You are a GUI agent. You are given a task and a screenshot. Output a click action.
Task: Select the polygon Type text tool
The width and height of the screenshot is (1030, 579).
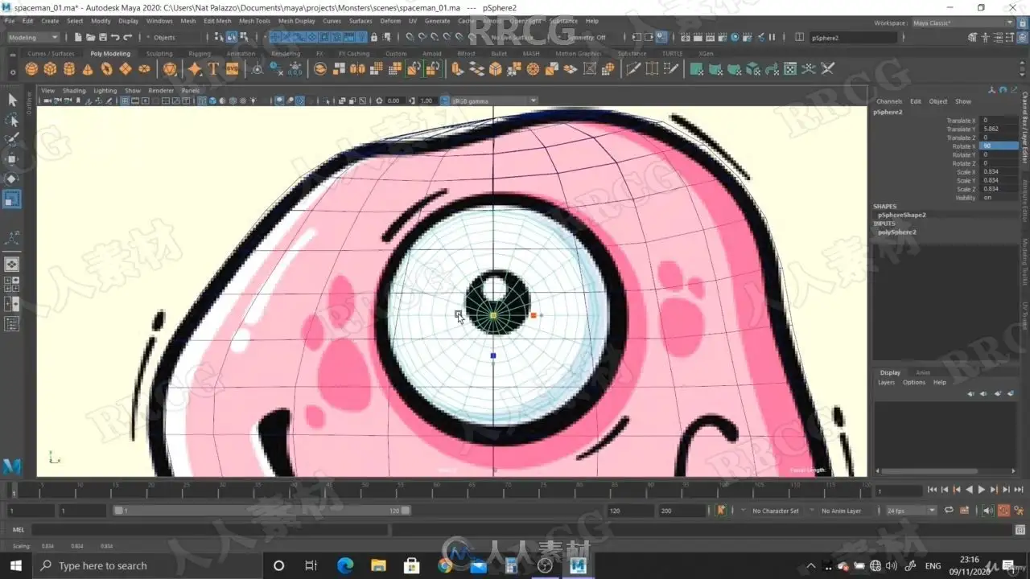(x=213, y=69)
